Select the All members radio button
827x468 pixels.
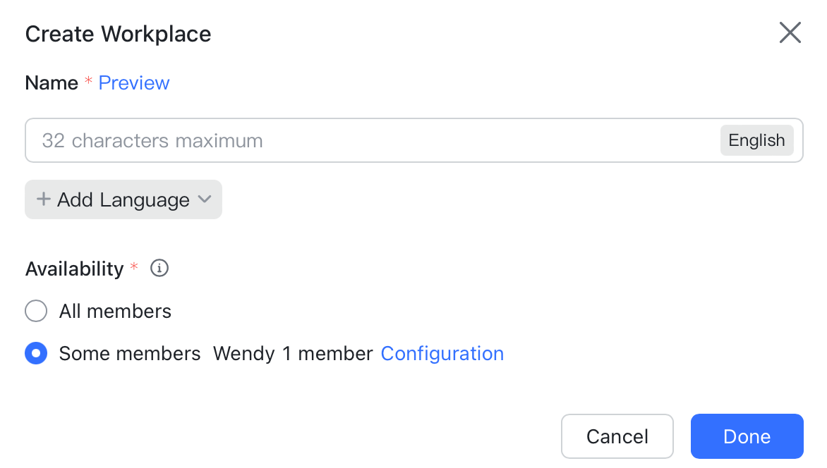(x=36, y=311)
